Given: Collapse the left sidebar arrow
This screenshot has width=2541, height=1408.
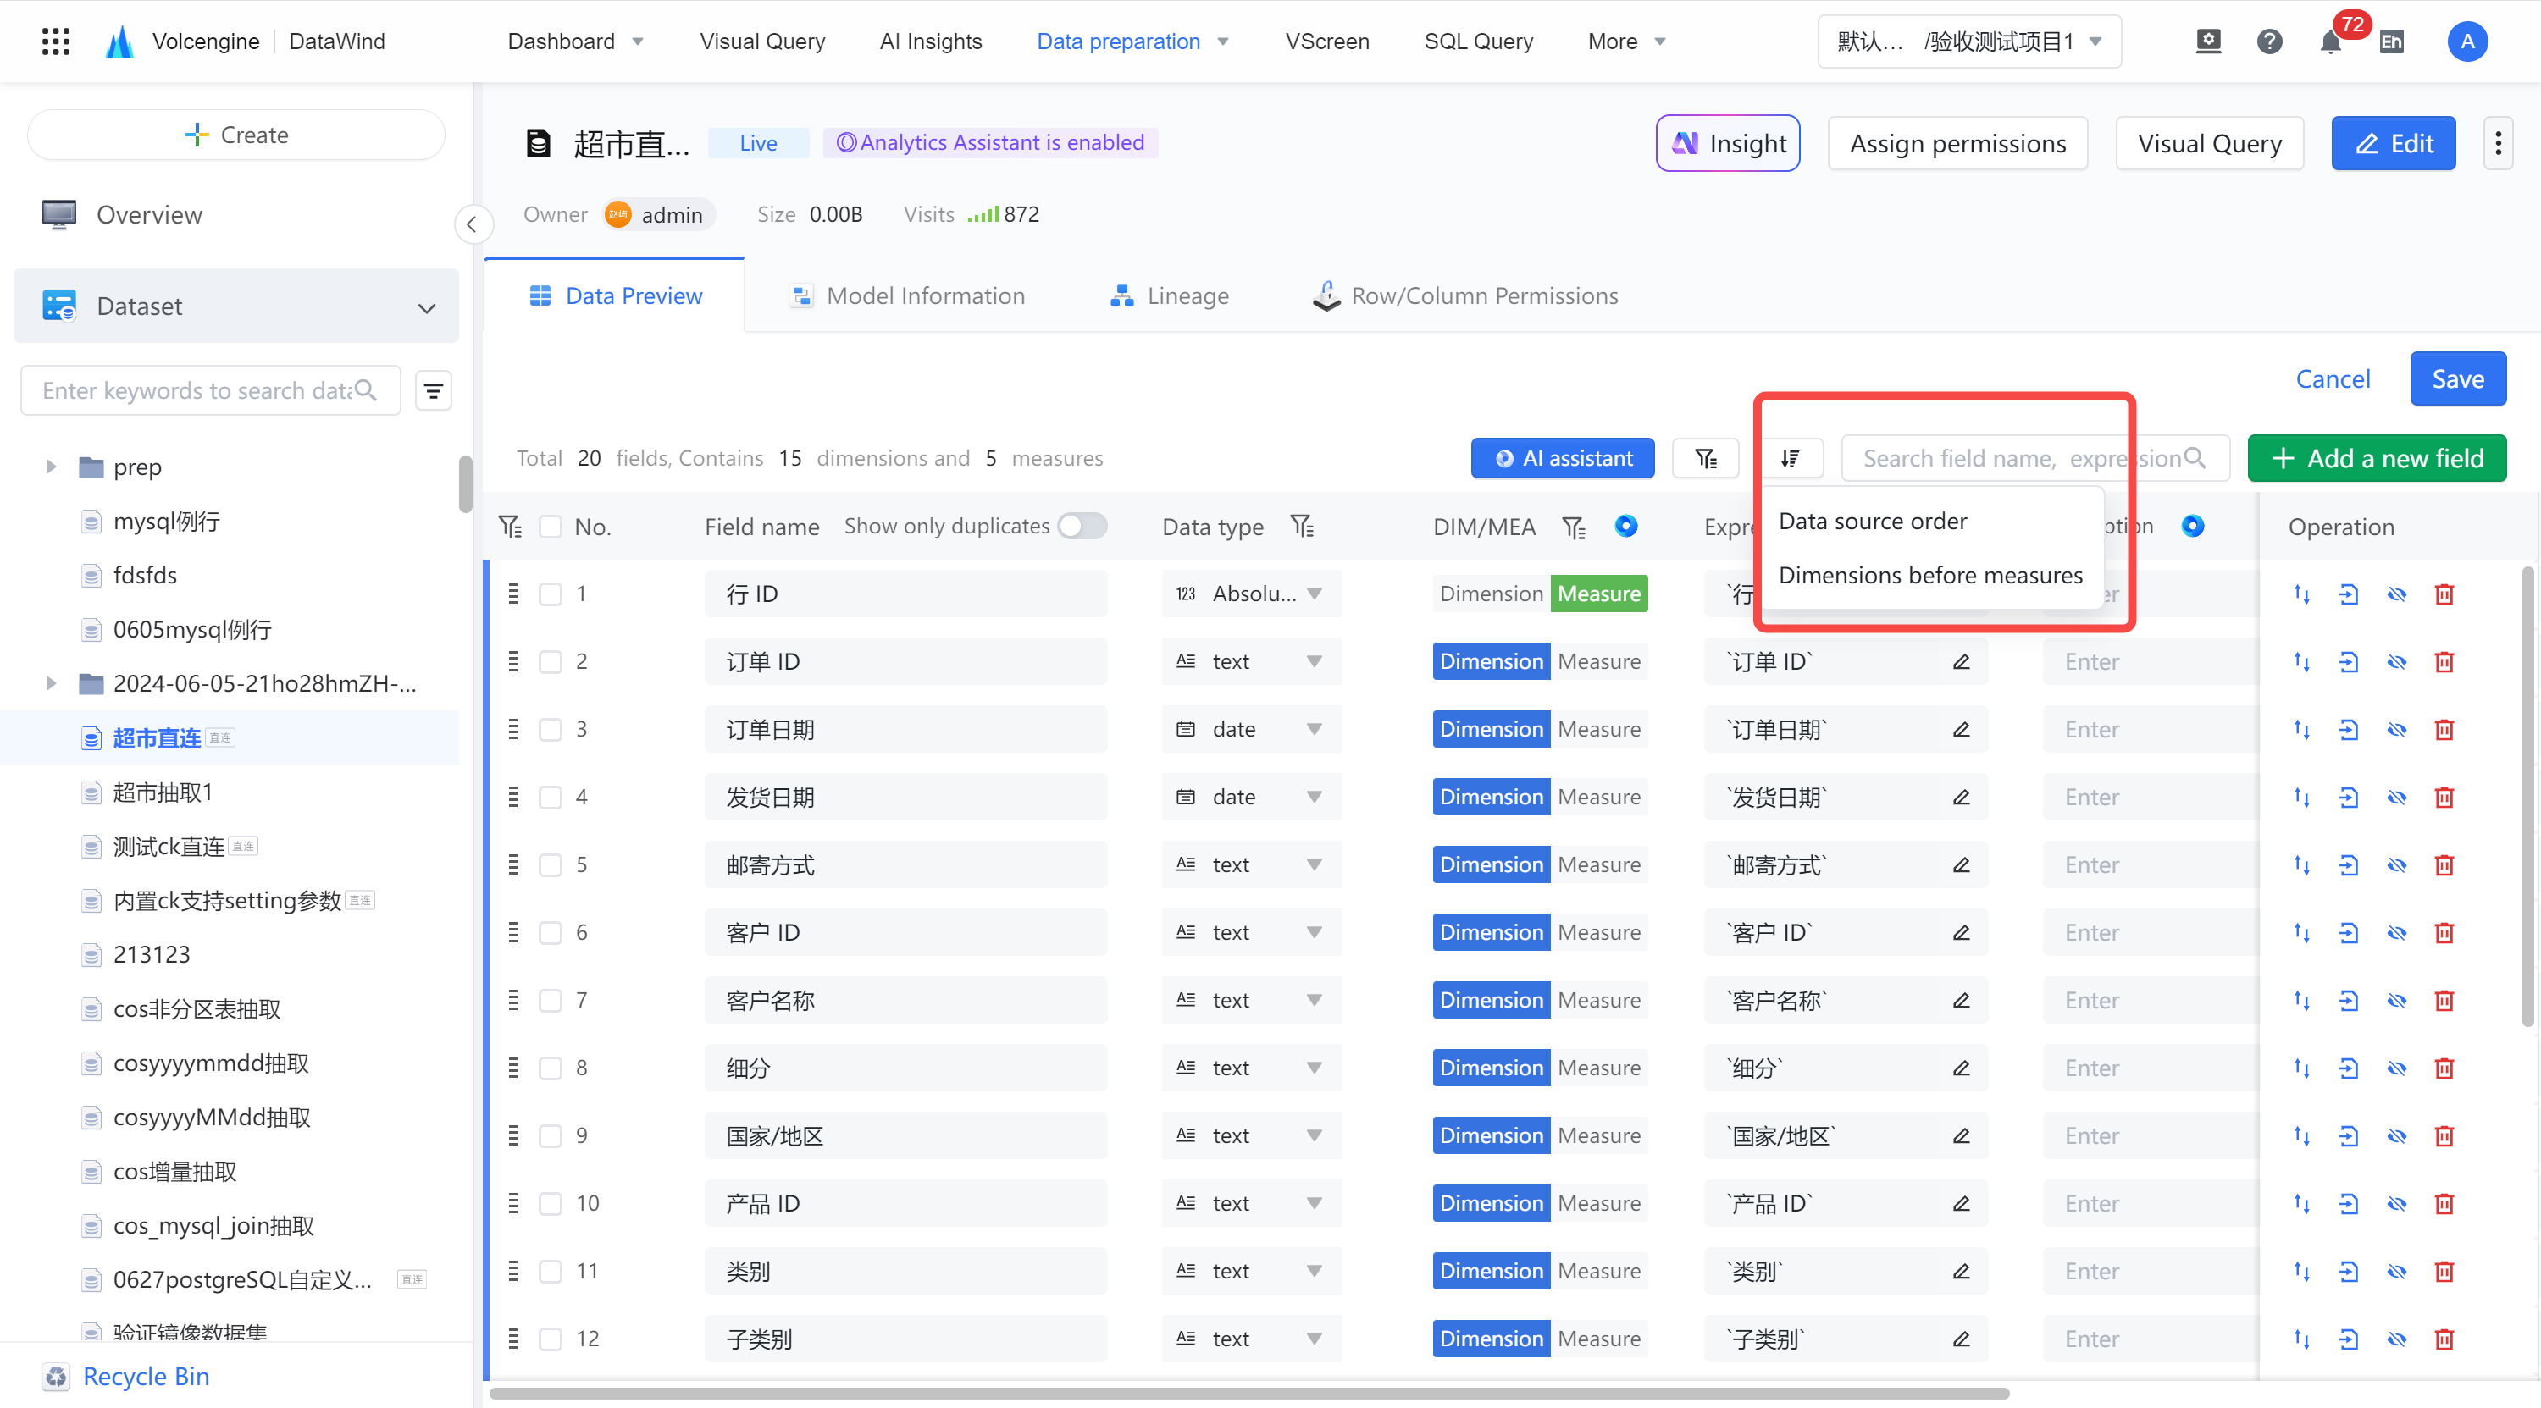Looking at the screenshot, I should [472, 224].
